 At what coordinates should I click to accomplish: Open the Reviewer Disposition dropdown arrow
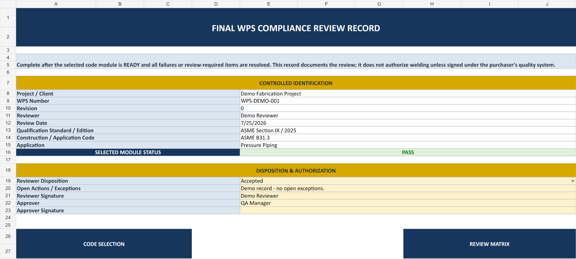[x=573, y=181]
